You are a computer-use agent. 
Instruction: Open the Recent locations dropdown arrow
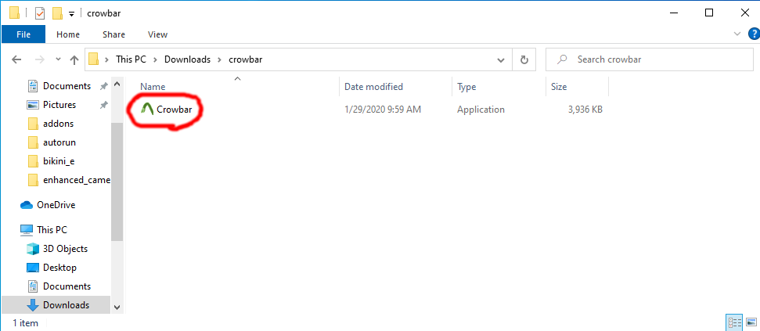(x=56, y=59)
